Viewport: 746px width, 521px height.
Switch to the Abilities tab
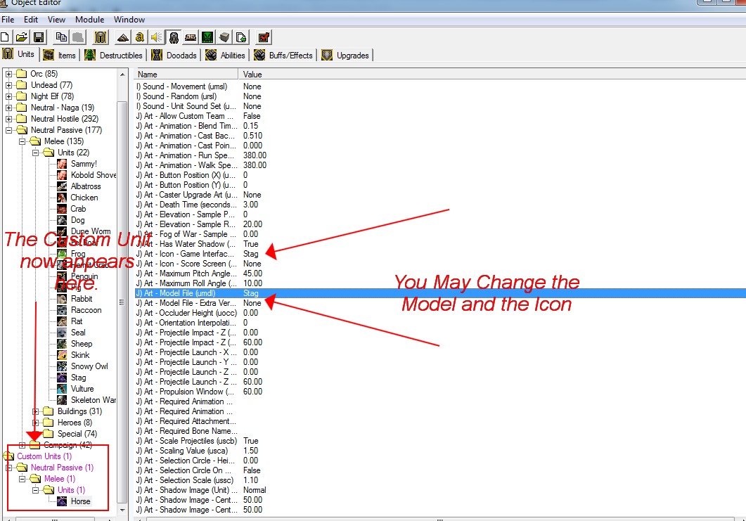point(226,55)
